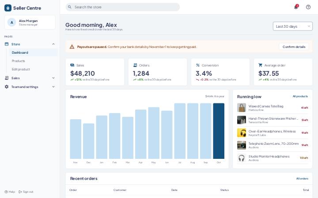Click the Team and settings gear icon
The height and width of the screenshot is (198, 318).
click(7, 87)
